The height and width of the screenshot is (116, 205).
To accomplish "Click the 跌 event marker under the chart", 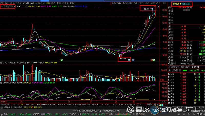I will pos(154,60).
